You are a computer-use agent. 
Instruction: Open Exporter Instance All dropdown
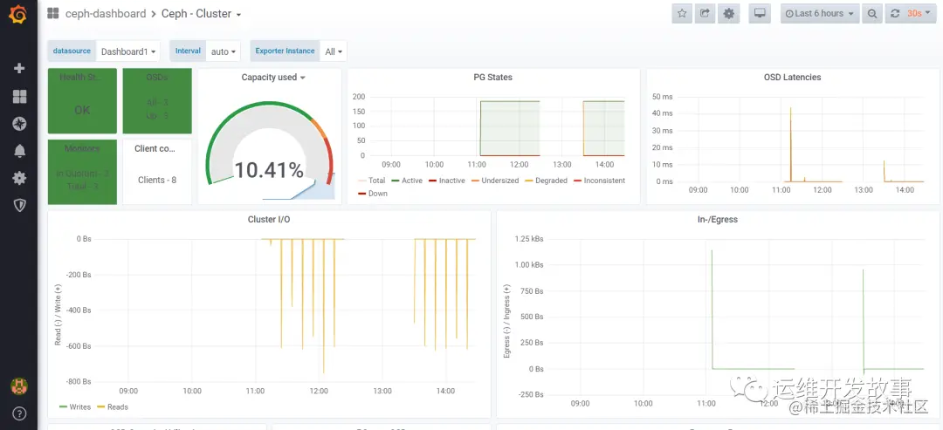point(334,51)
